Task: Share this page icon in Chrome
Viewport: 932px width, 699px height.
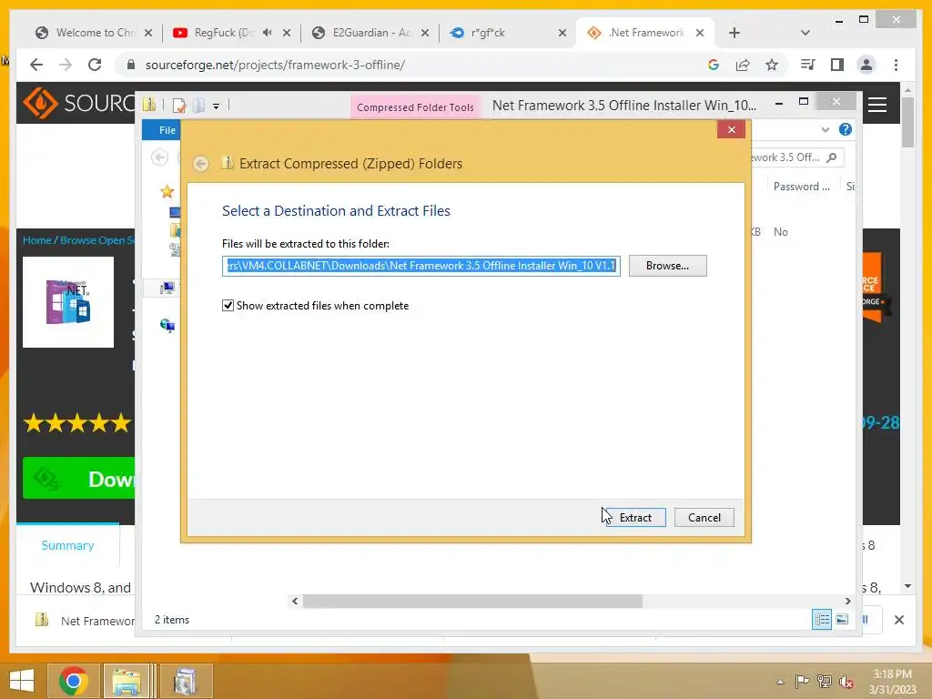Action: pos(743,65)
